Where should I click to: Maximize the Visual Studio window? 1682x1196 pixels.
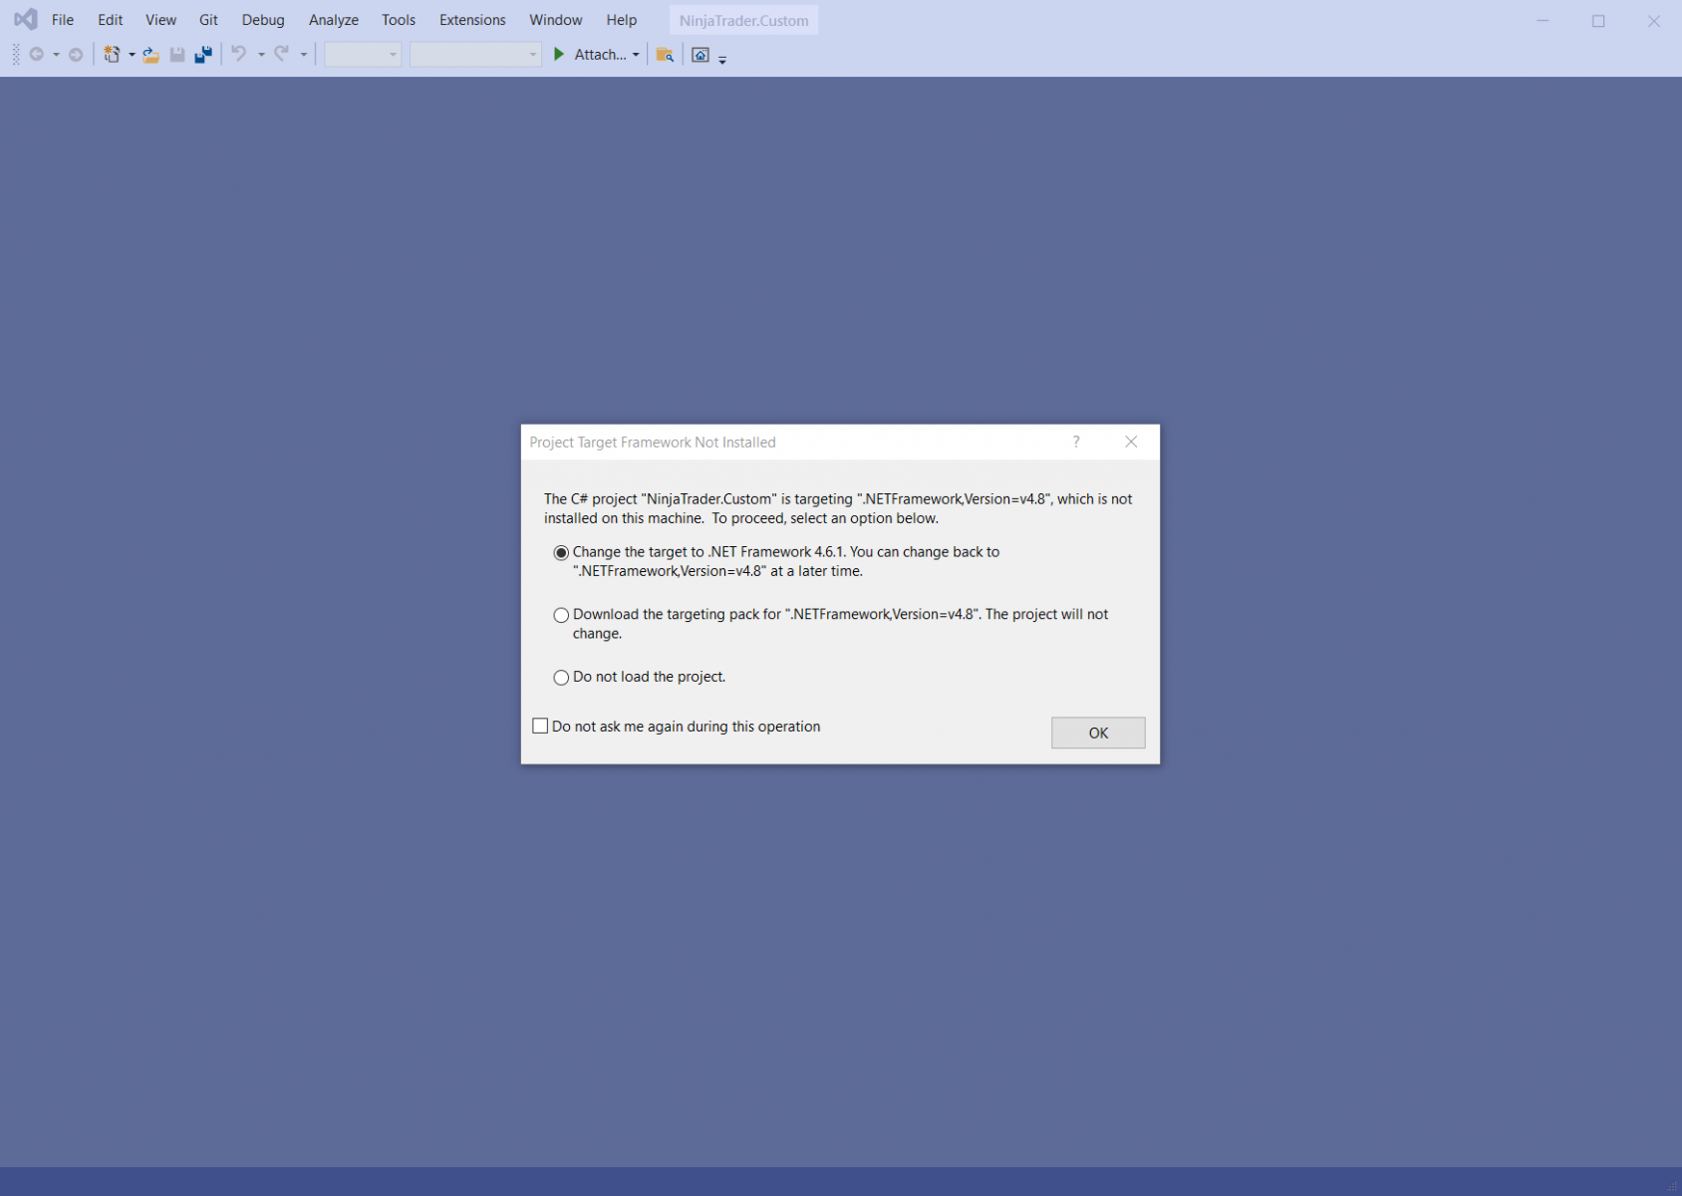pos(1598,20)
